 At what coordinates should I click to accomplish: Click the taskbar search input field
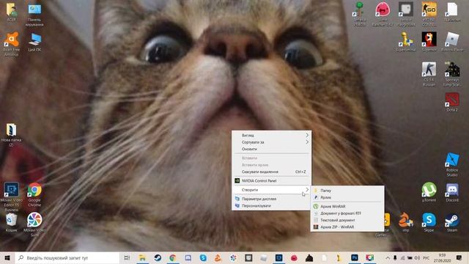pos(67,257)
